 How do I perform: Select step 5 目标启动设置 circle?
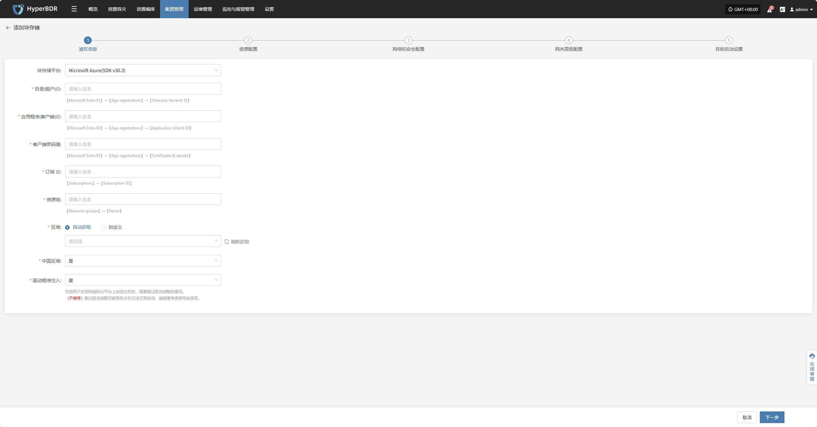(729, 40)
